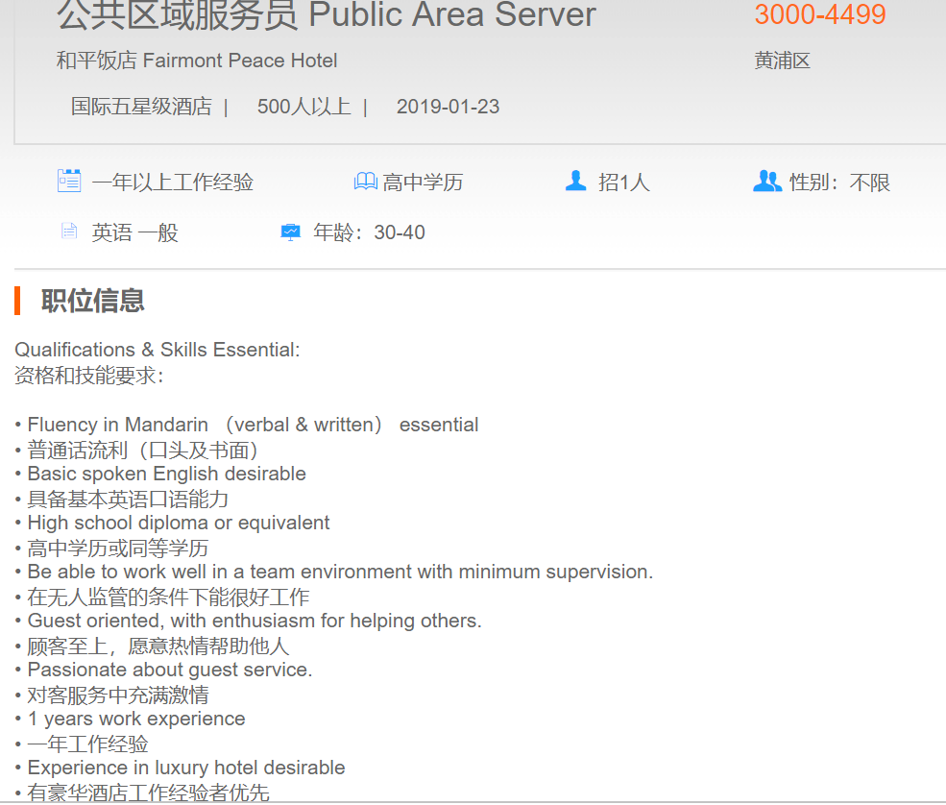Click the Qualifications & Skills Essential line

(158, 350)
